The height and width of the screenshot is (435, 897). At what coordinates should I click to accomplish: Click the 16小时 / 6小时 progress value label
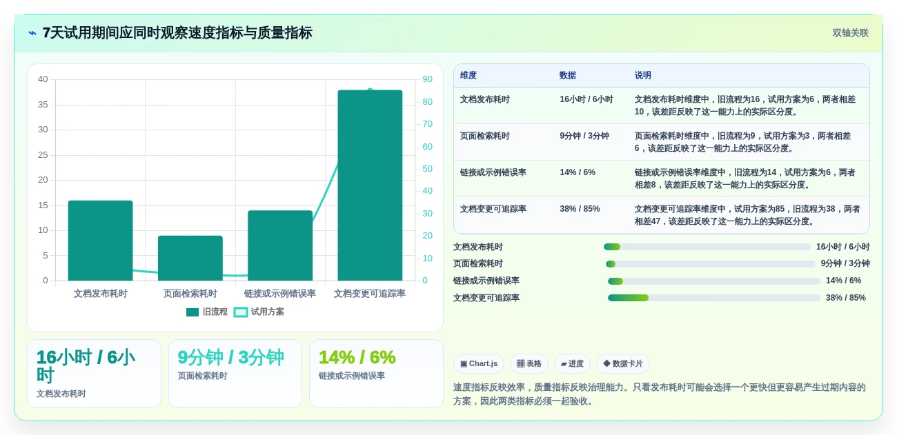pyautogui.click(x=843, y=247)
